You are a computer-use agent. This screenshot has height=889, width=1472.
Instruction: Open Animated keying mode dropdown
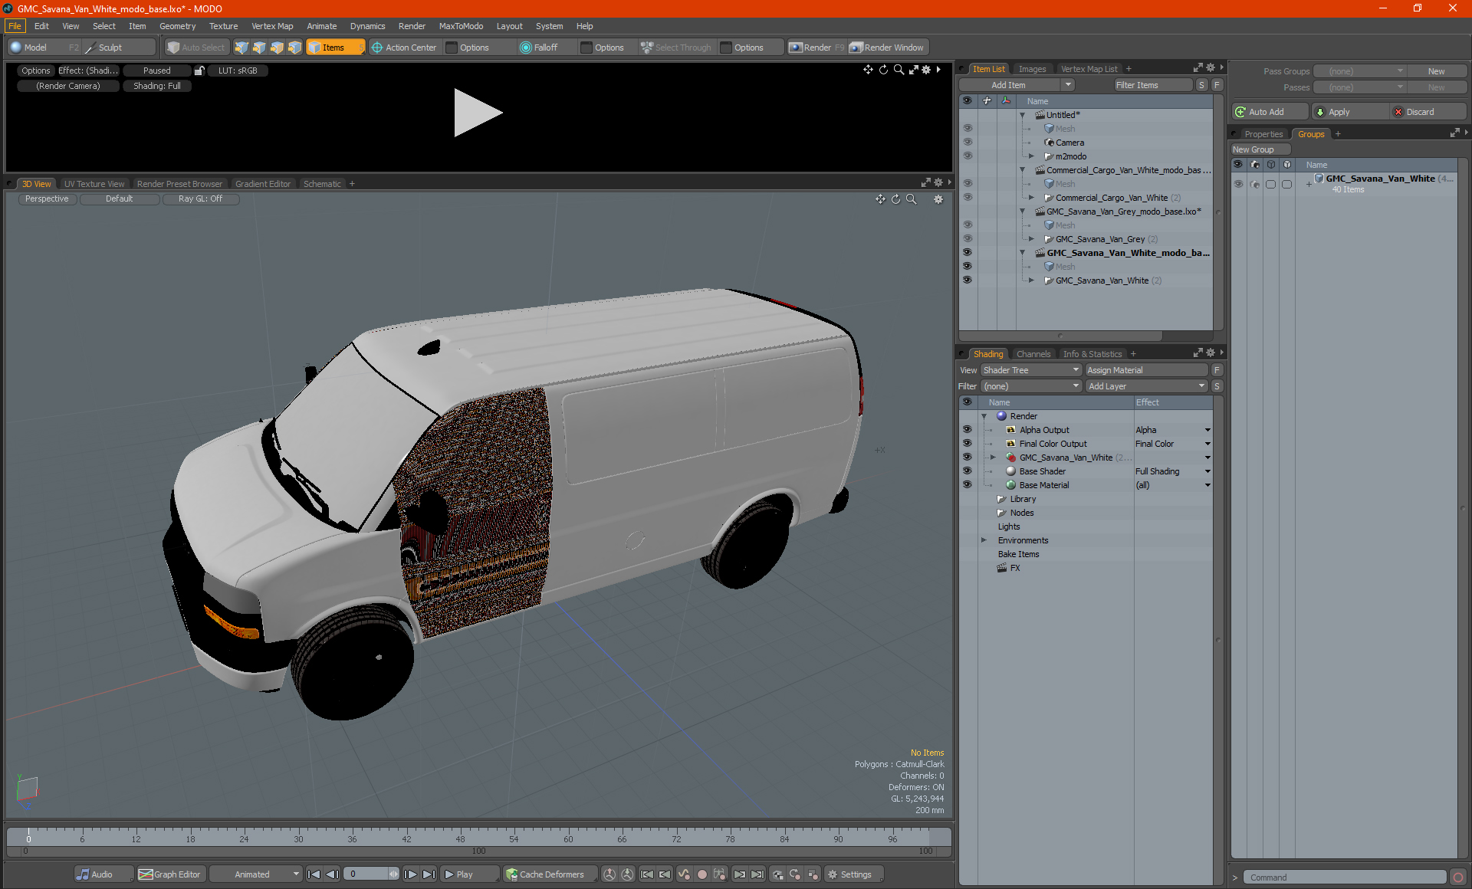pyautogui.click(x=256, y=874)
